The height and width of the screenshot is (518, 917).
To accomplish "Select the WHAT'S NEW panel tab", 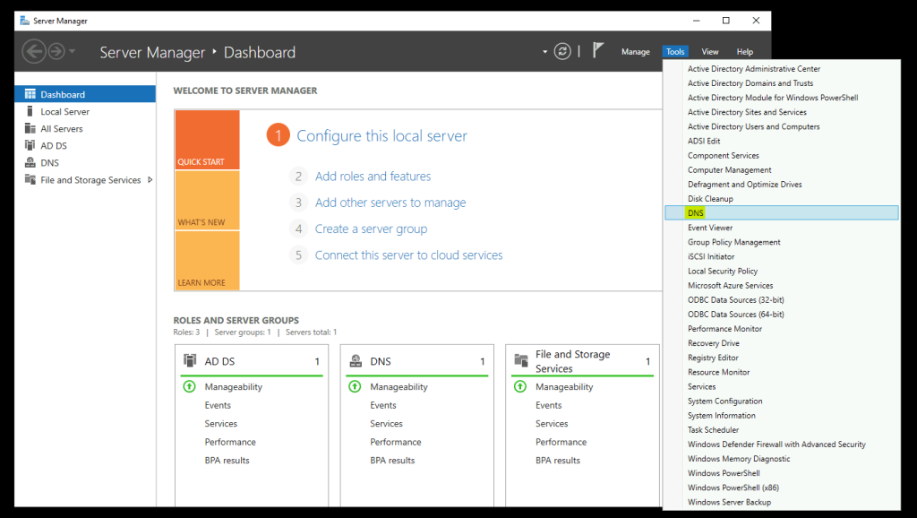I will 207,200.
